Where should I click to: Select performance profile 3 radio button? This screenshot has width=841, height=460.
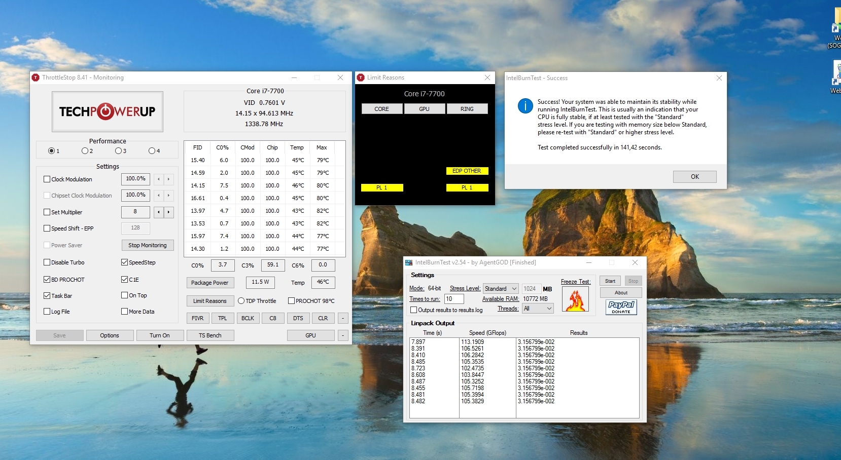[x=118, y=151]
